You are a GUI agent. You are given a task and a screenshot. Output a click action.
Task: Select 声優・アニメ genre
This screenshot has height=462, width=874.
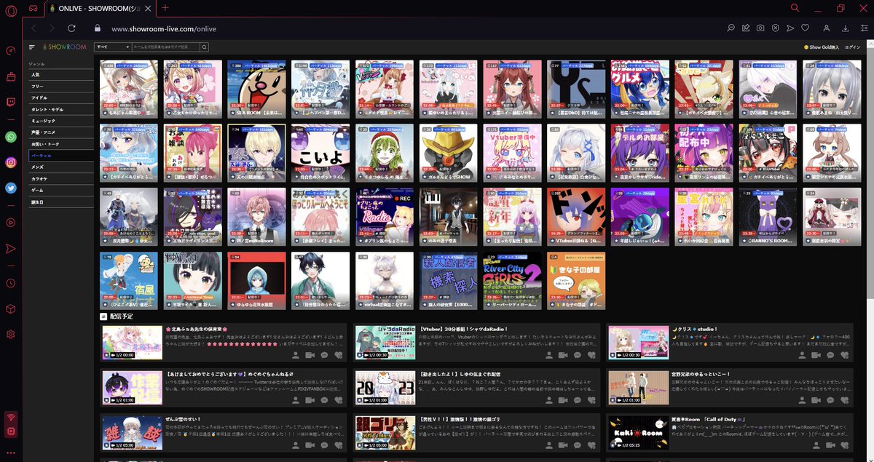coord(60,132)
